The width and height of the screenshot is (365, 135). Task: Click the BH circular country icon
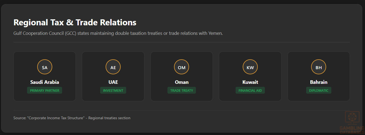point(318,67)
